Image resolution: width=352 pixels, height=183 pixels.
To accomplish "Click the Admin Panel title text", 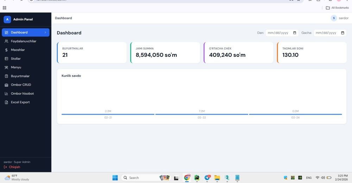I will click(x=23, y=19).
